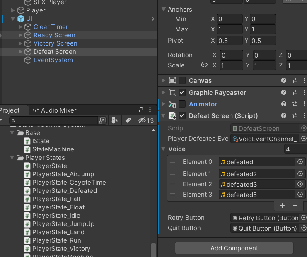This screenshot has width=307, height=257.
Task: Enable the Canvas component checkbox
Action: click(x=182, y=80)
